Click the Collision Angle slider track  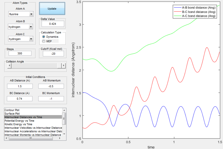tap(34, 66)
